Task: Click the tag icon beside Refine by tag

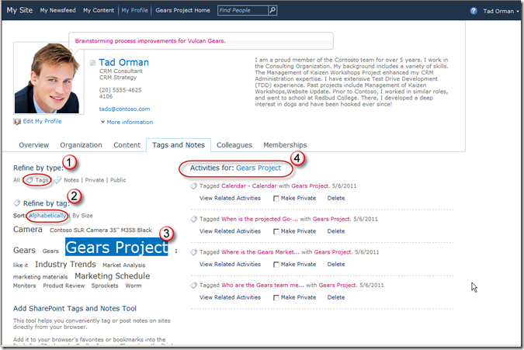Action: pyautogui.click(x=17, y=203)
